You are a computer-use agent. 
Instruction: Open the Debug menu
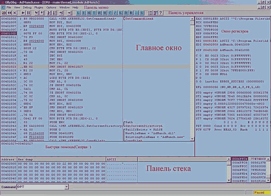tap(27, 7)
